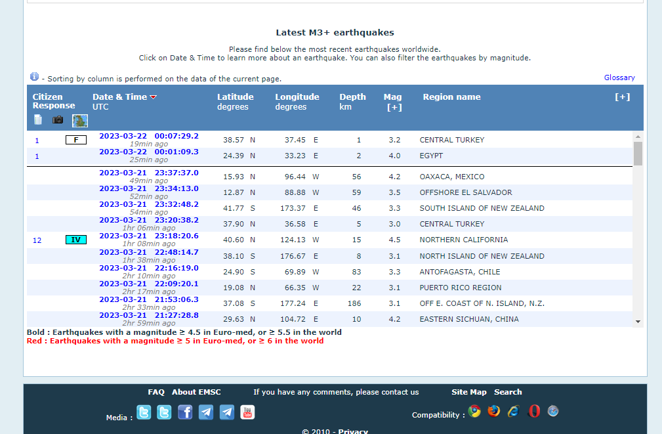Screen dimensions: 662x434
Task: Click the camera icon under Citizen Response
Action: [58, 119]
